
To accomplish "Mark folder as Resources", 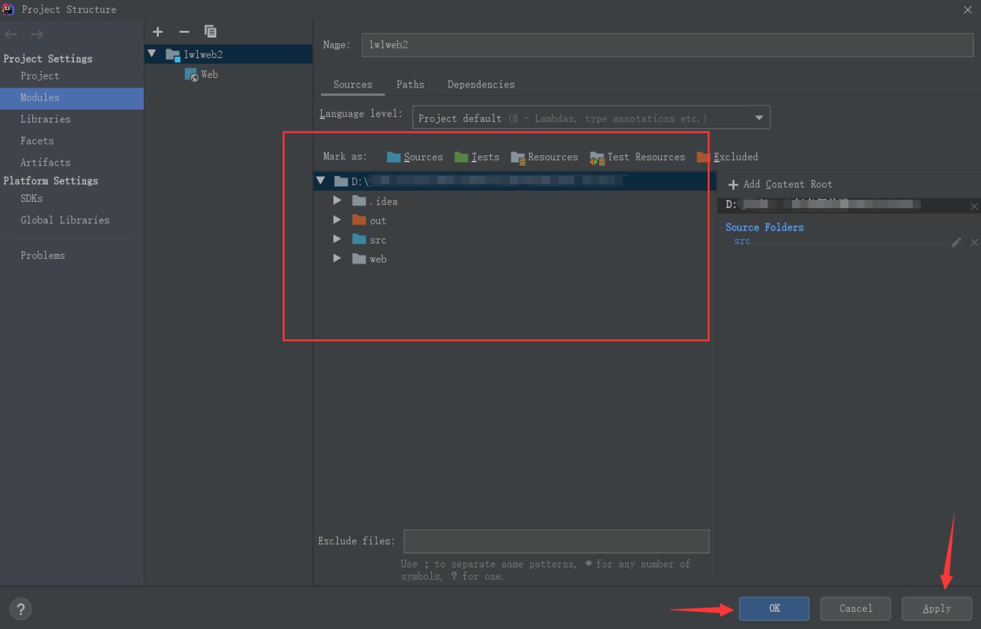I will pyautogui.click(x=544, y=157).
